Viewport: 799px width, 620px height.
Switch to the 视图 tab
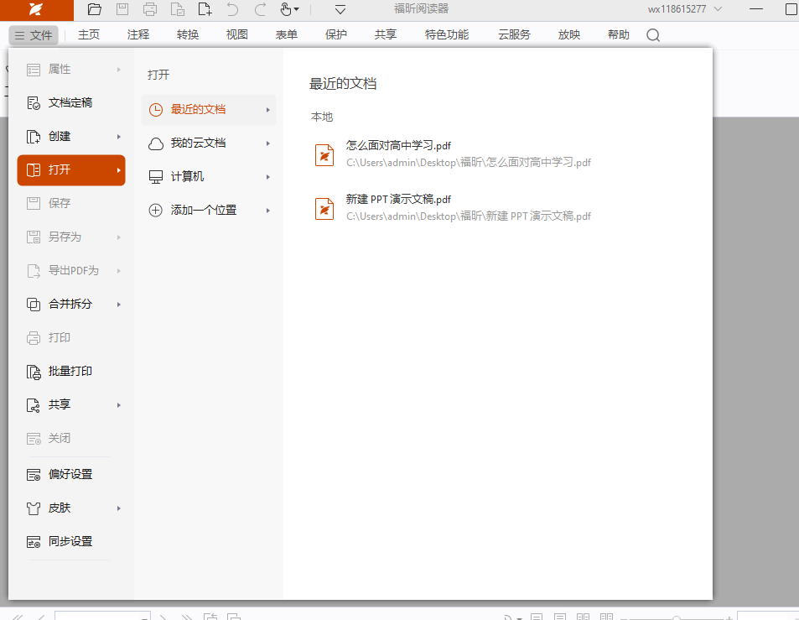pos(237,34)
